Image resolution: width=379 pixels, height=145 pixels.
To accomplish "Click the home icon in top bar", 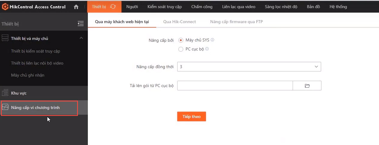I will 76,7.
